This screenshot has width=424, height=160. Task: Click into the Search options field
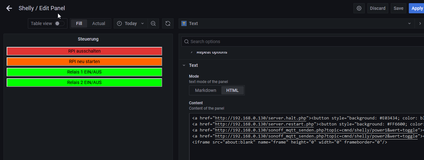285,42
